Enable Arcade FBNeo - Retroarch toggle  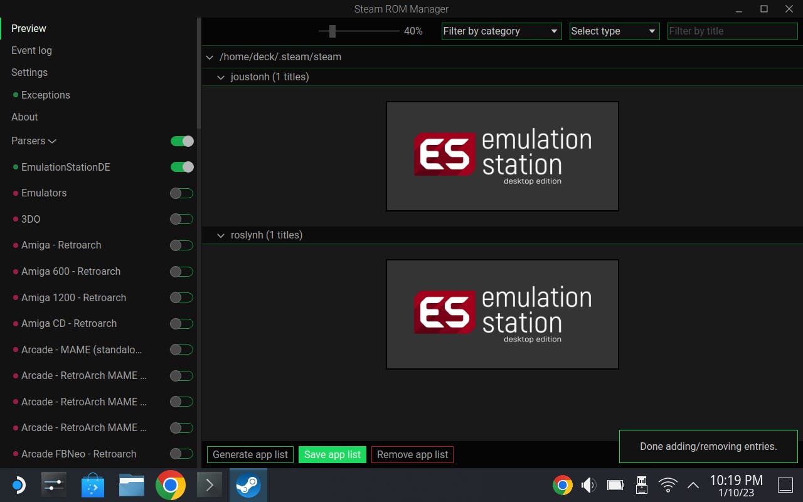182,454
